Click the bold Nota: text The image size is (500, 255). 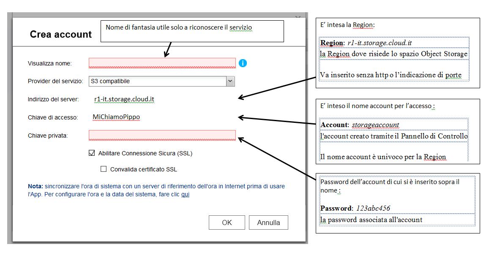click(x=36, y=186)
